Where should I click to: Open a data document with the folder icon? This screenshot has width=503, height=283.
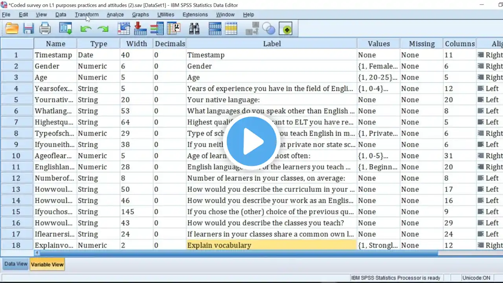click(x=12, y=29)
